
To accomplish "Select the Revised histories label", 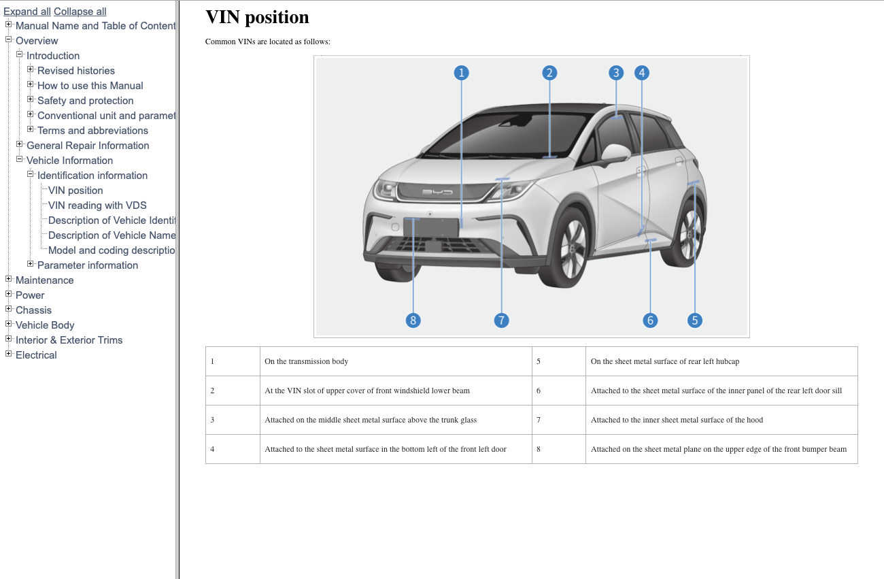I will click(x=76, y=71).
